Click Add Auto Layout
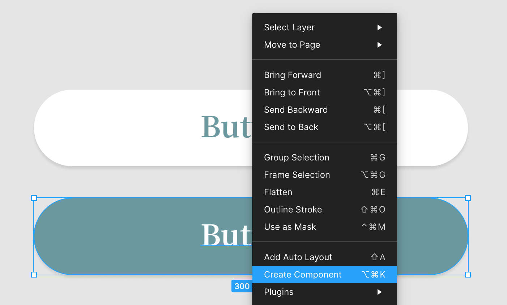The image size is (507, 305). (298, 257)
